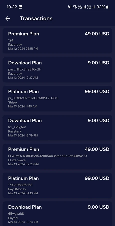Open the Download Plan Paystack transaction
This screenshot has height=226, width=115.
[57, 127]
